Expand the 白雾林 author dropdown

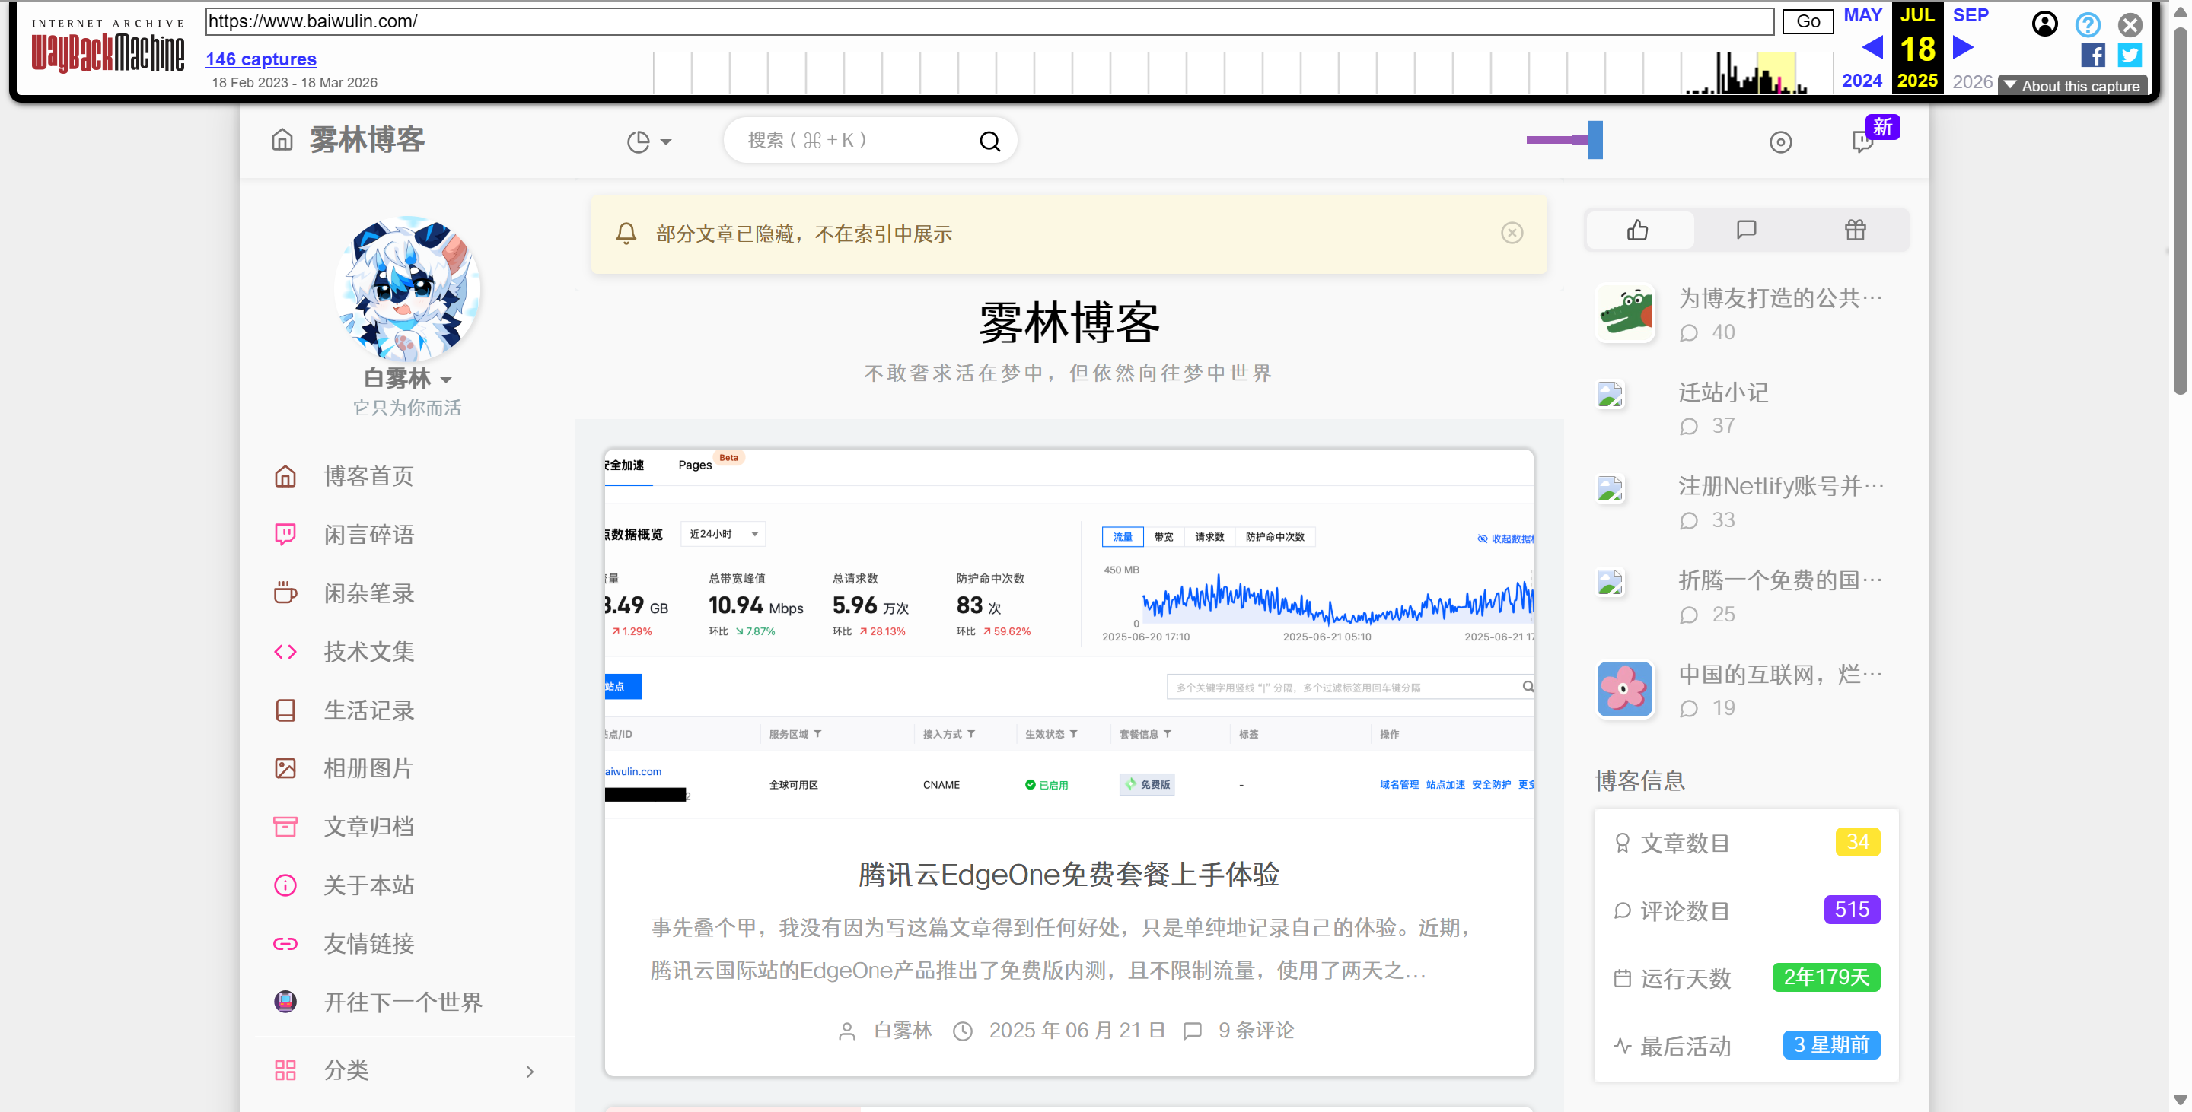click(408, 378)
